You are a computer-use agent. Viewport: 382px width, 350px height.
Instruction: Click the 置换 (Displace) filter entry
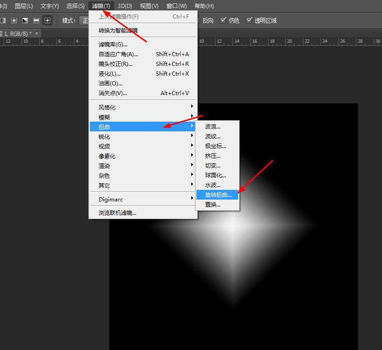[x=213, y=204]
